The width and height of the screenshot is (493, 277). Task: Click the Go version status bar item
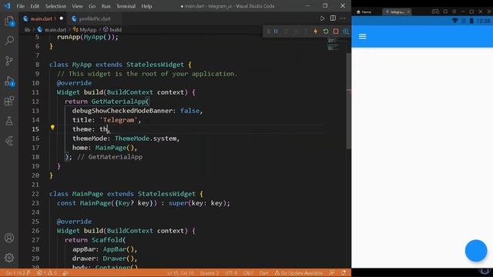(17, 273)
